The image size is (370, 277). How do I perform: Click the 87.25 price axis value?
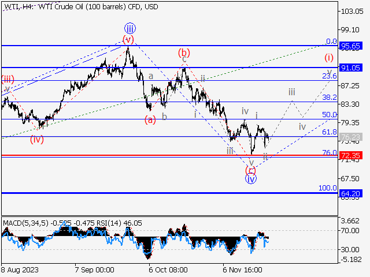click(x=350, y=86)
